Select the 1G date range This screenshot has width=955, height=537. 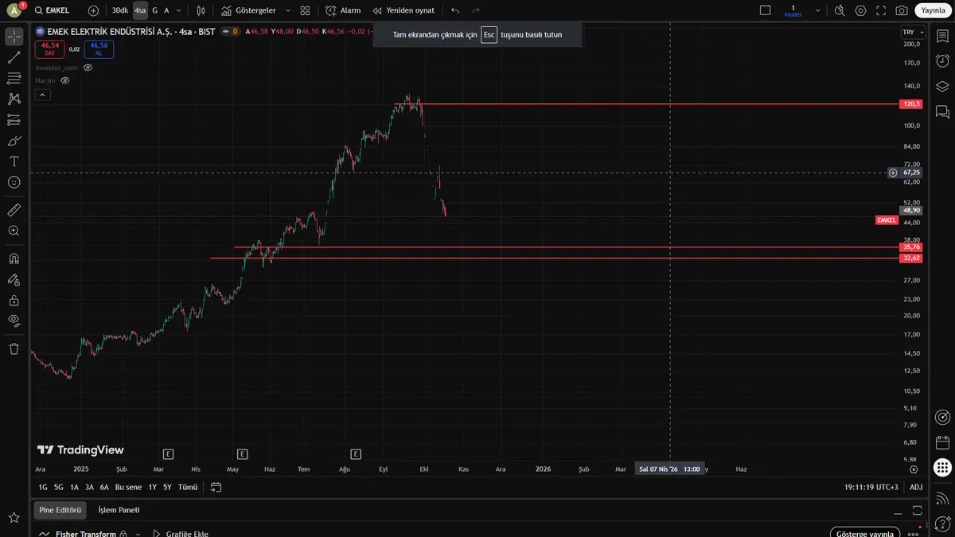click(43, 487)
